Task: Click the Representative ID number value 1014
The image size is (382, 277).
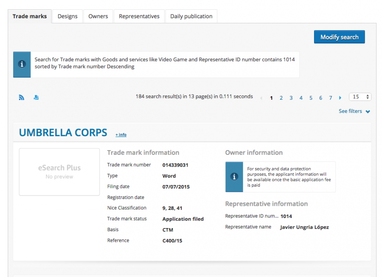Action: (286, 216)
